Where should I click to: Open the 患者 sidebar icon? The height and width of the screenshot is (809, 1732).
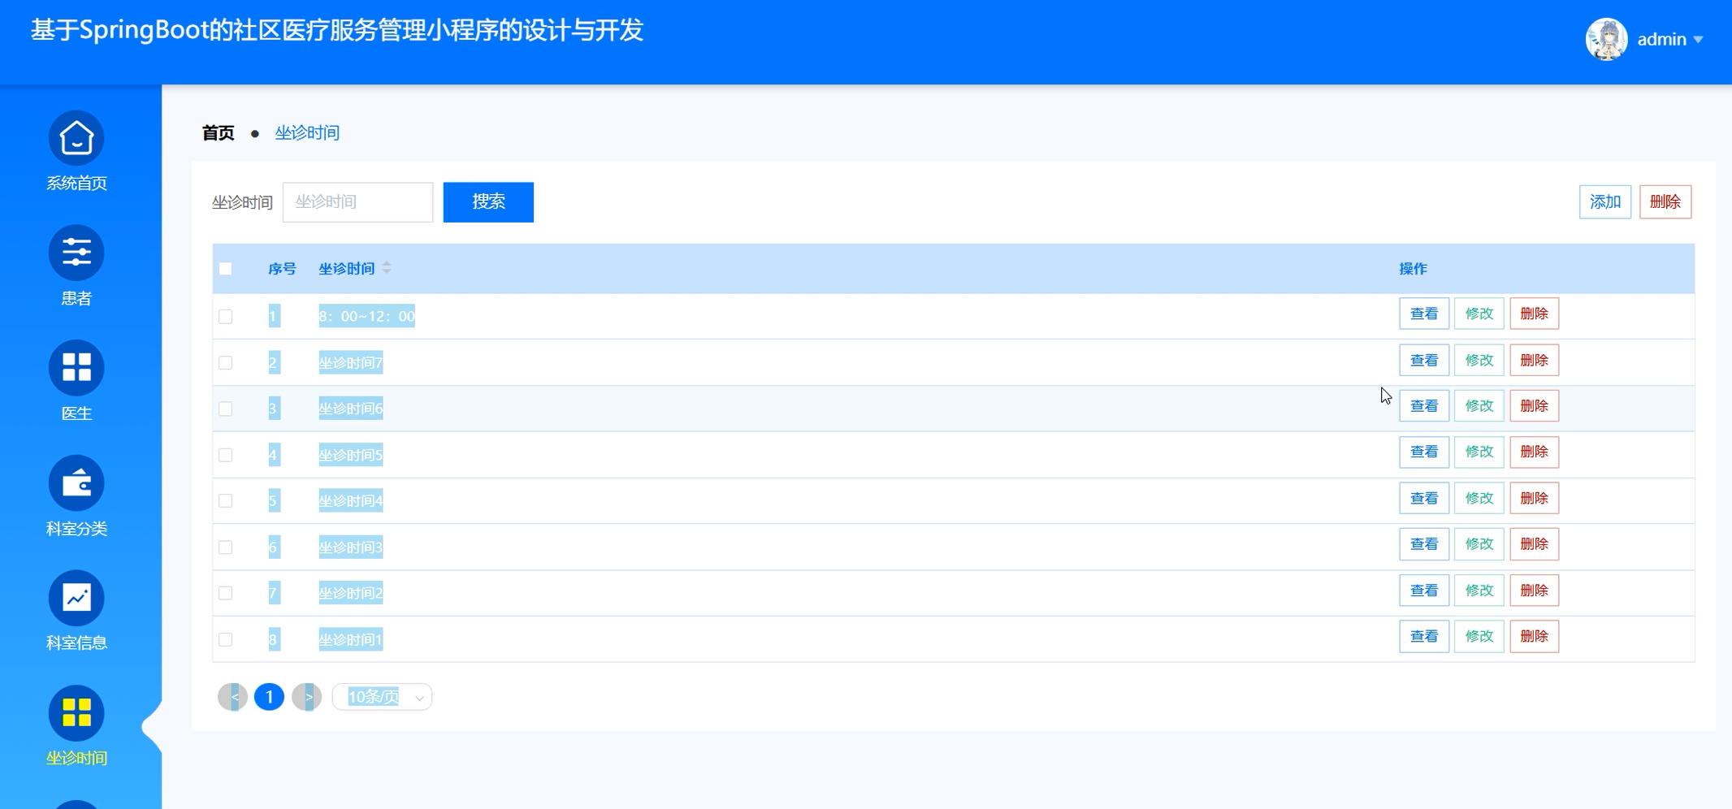[x=76, y=253]
